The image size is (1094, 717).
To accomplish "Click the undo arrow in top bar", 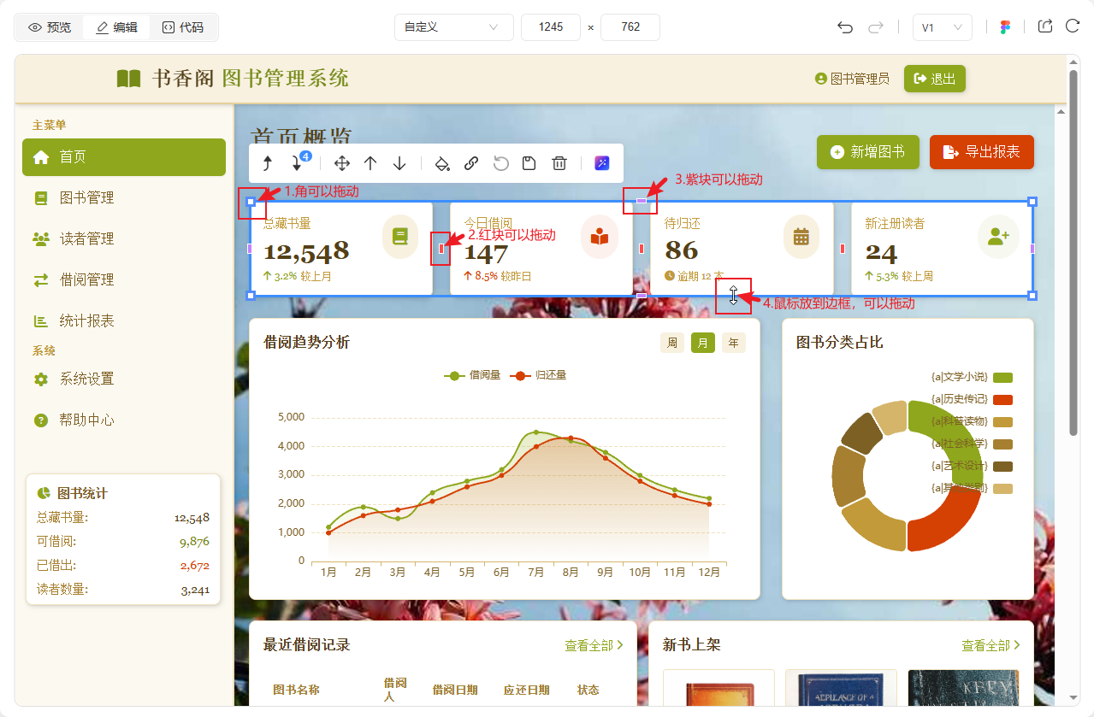I will click(845, 27).
